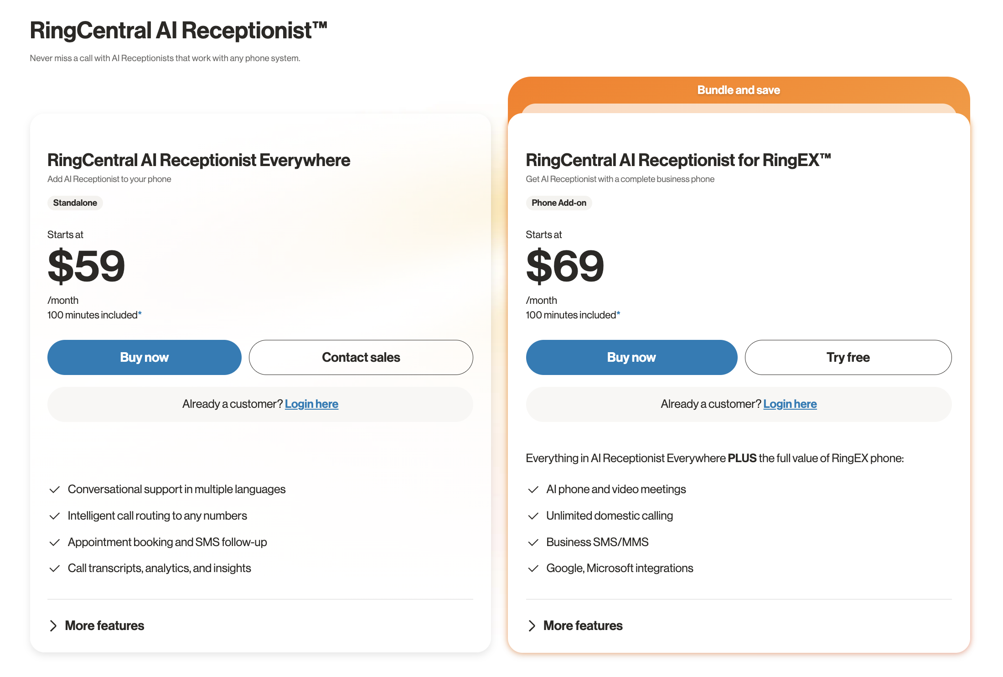1003x677 pixels.
Task: Click checkmark beside AI phone and video meetings
Action: (x=533, y=490)
